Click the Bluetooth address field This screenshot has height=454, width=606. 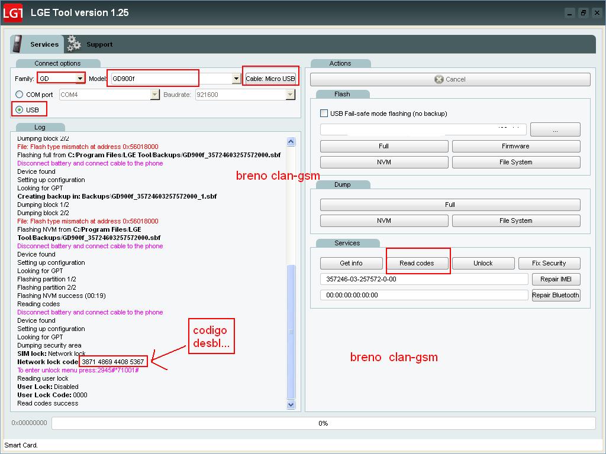click(424, 295)
